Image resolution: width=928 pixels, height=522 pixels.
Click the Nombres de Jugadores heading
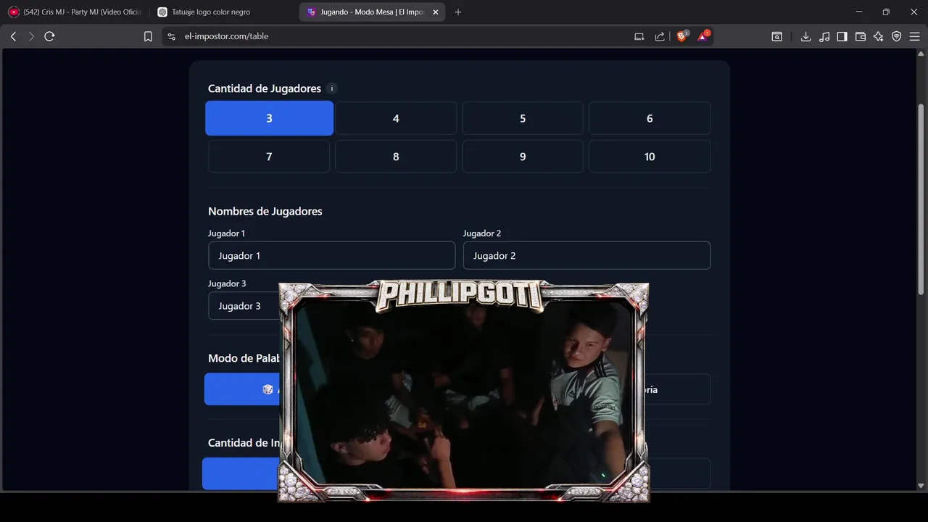click(x=265, y=211)
